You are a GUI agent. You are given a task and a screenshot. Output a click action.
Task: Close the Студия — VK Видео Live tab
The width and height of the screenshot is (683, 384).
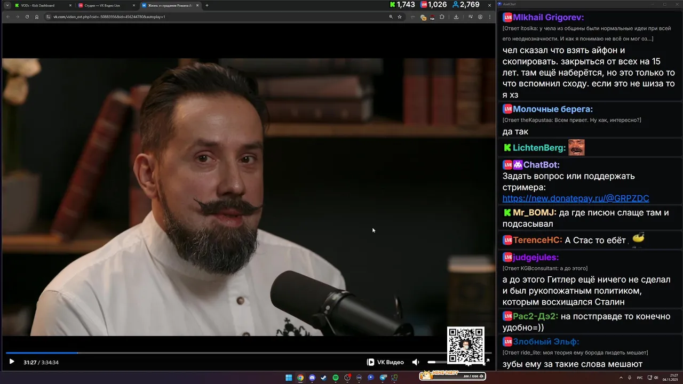coord(134,5)
